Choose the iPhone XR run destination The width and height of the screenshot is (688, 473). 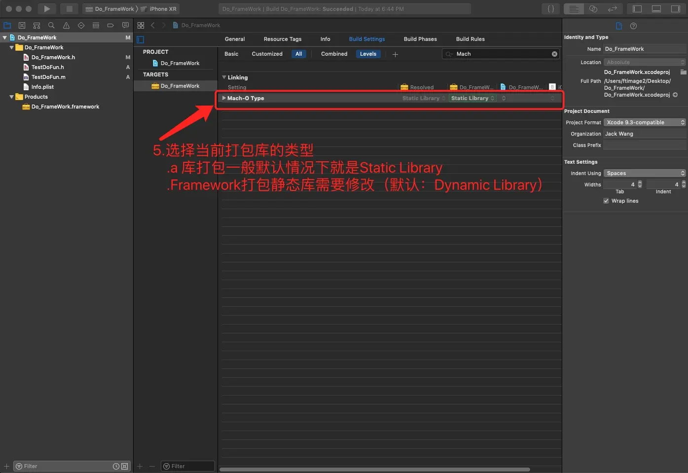tap(159, 9)
